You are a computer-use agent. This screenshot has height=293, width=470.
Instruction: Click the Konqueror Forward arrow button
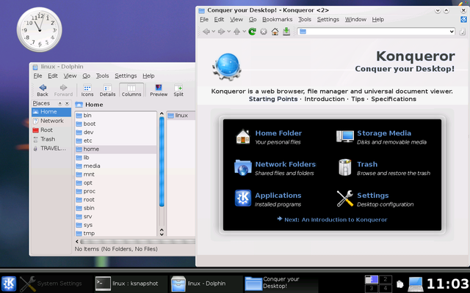tap(222, 31)
